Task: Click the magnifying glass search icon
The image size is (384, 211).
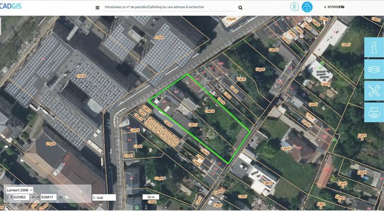Action: pyautogui.click(x=240, y=8)
